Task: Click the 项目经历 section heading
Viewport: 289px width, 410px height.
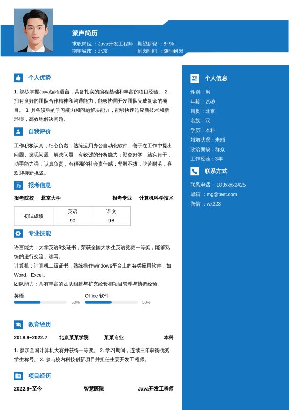Action: click(39, 376)
